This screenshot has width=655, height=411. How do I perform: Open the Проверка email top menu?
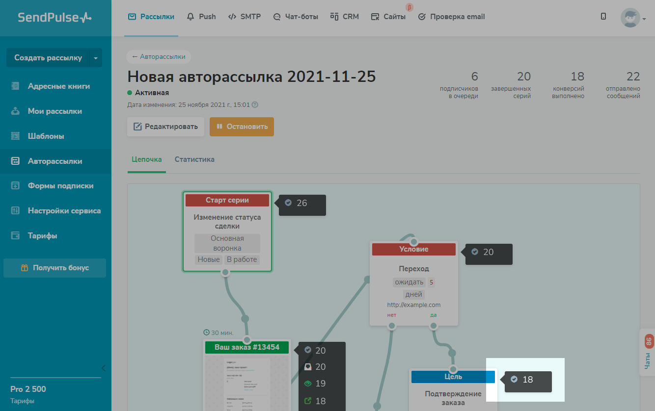[451, 17]
